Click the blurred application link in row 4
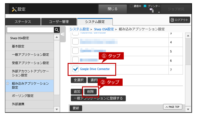 (x=99, y=41)
